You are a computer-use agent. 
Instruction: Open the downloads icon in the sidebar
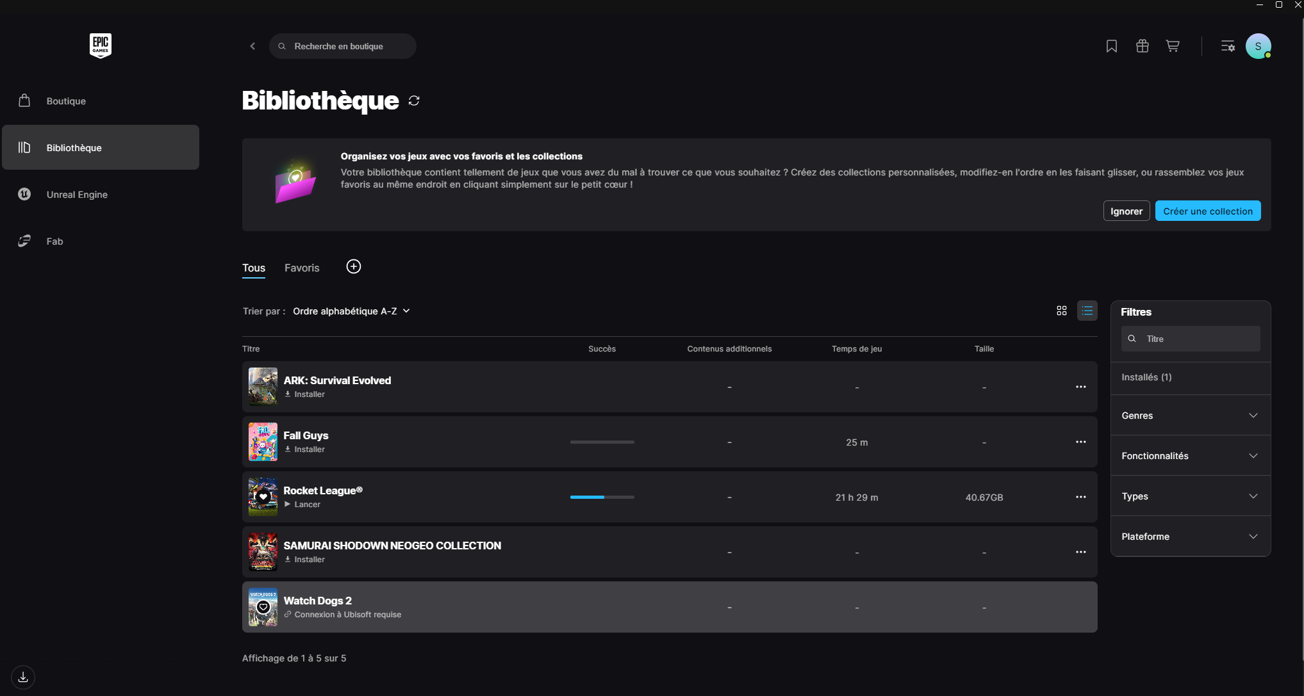point(23,677)
